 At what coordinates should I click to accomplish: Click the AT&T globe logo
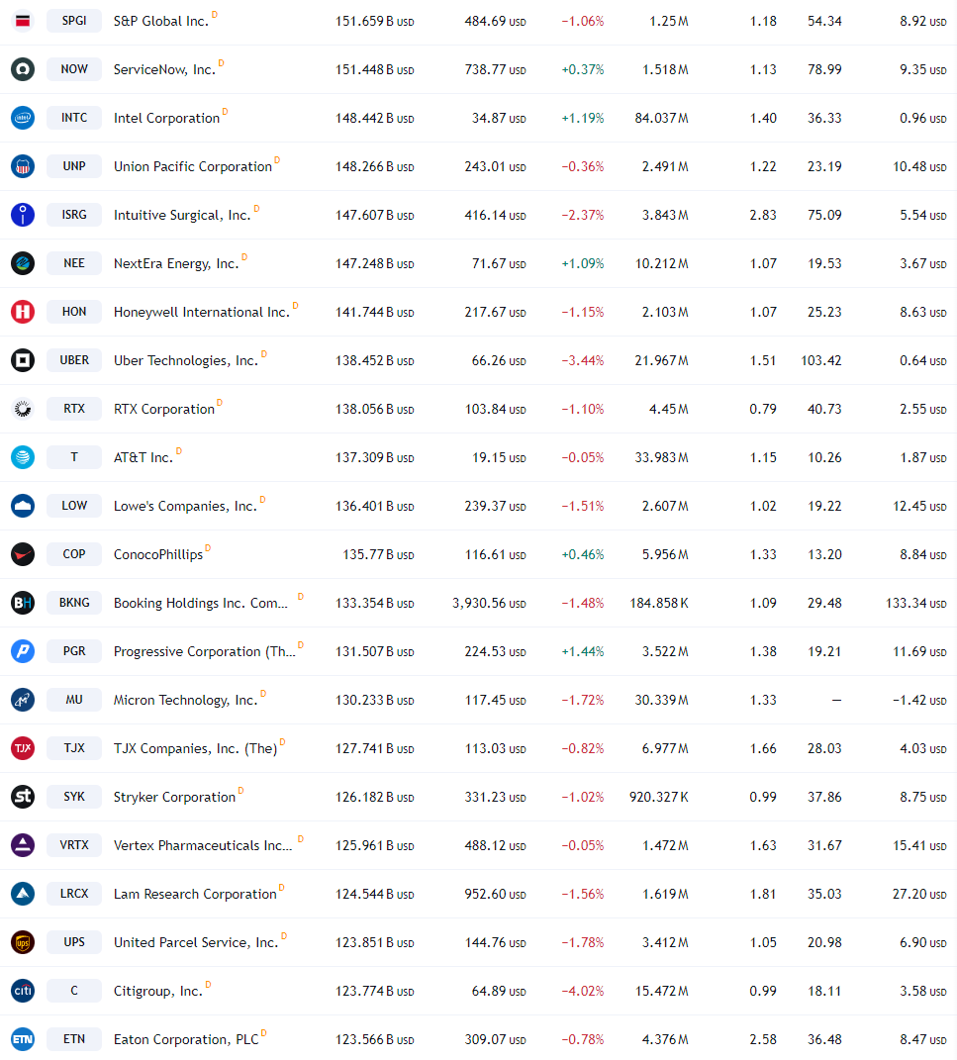(x=23, y=457)
